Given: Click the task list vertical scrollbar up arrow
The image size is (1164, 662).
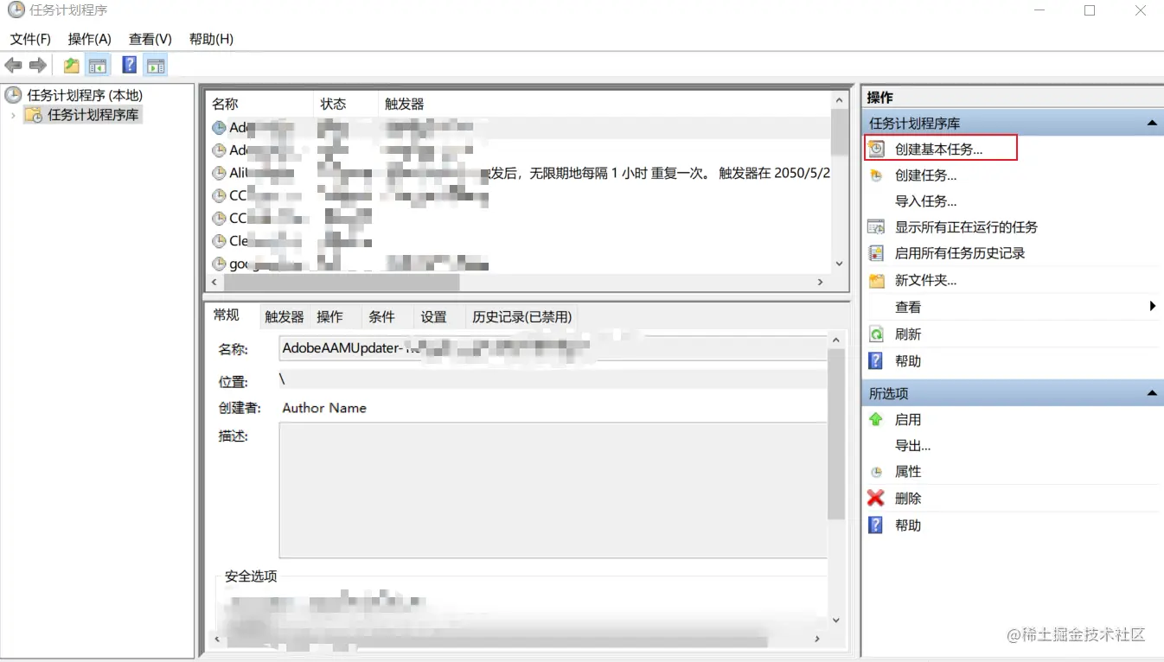Looking at the screenshot, I should pyautogui.click(x=839, y=100).
